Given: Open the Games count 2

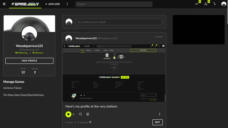Looking at the screenshot, I should point(35,71).
